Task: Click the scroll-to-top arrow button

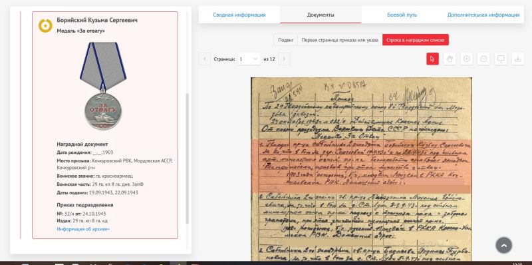Action: (x=504, y=245)
